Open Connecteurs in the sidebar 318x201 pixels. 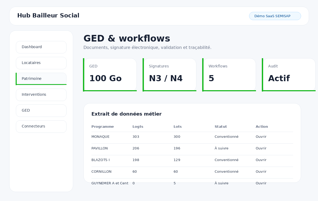point(41,126)
